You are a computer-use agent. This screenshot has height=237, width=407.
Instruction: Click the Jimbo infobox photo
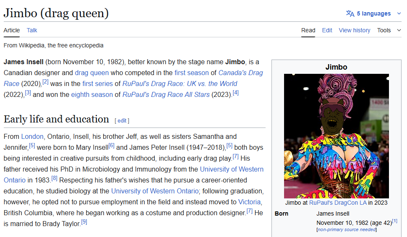(336, 136)
